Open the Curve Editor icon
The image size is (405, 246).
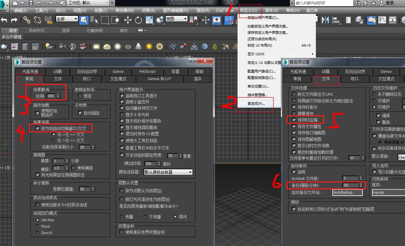tap(382, 20)
